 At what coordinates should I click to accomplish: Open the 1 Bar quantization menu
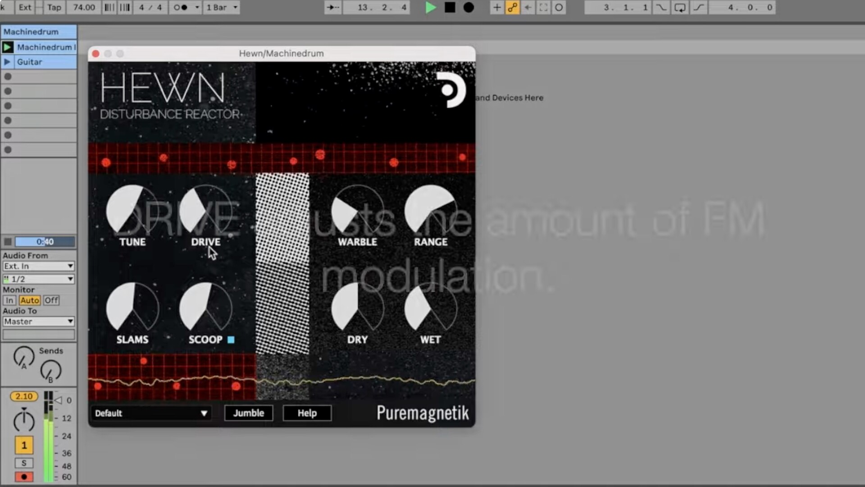[x=221, y=7]
